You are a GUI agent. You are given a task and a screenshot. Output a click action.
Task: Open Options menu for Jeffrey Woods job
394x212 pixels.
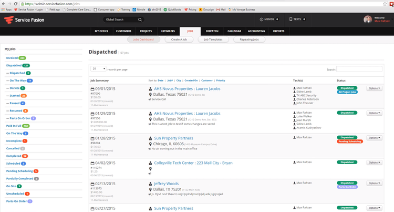374,183
